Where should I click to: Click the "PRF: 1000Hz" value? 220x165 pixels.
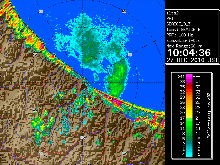180,35
